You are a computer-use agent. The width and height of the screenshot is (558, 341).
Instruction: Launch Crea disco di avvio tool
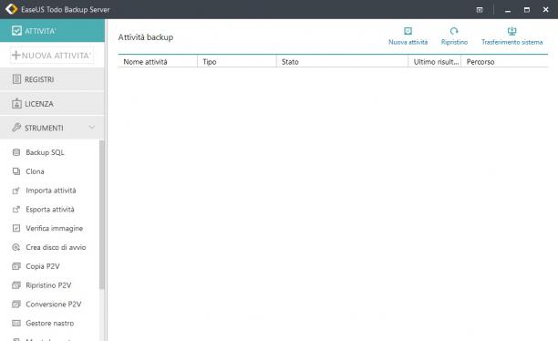56,247
